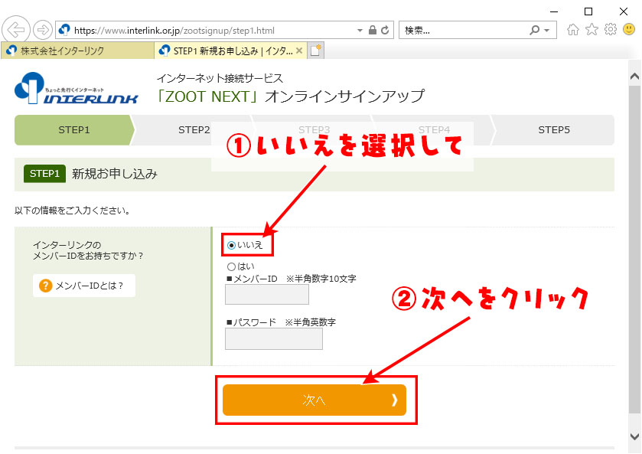
Task: Click the scrollbar down arrow
Action: [634, 436]
